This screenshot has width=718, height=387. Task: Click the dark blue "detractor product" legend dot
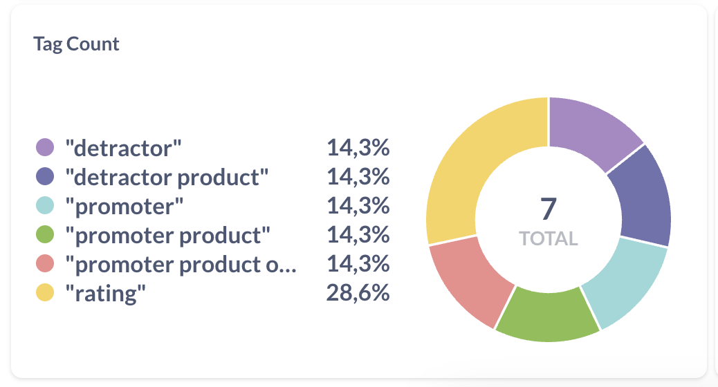[x=44, y=177]
